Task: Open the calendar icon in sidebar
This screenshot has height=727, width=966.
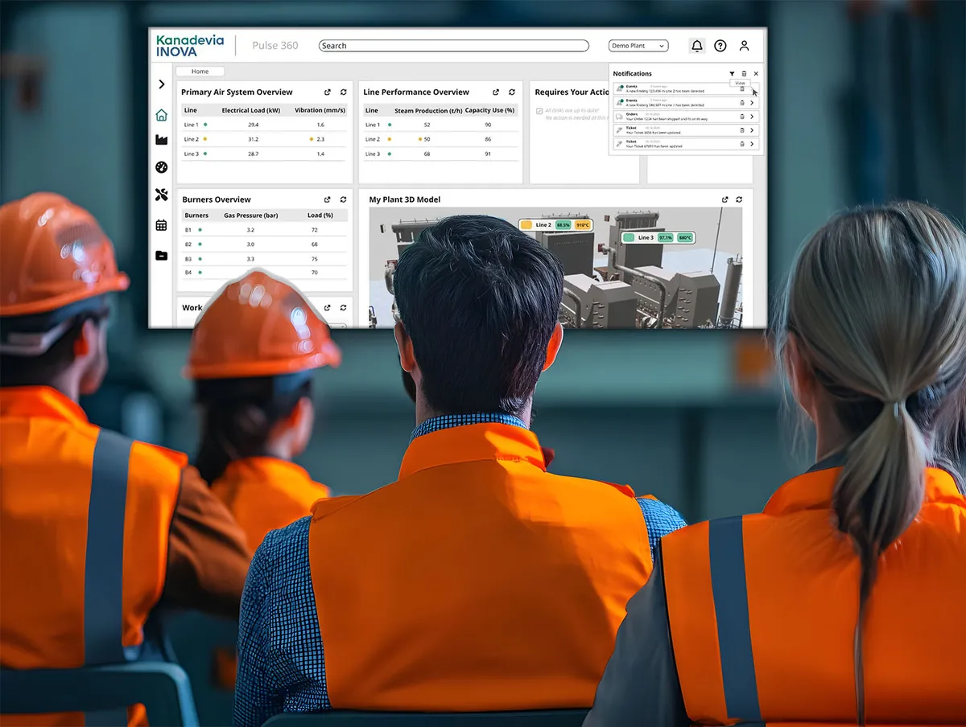Action: click(x=161, y=225)
